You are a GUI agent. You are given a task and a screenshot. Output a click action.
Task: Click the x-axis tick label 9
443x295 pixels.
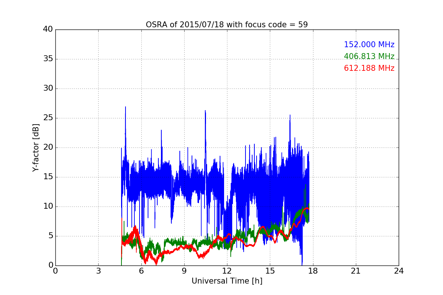pyautogui.click(x=184, y=271)
